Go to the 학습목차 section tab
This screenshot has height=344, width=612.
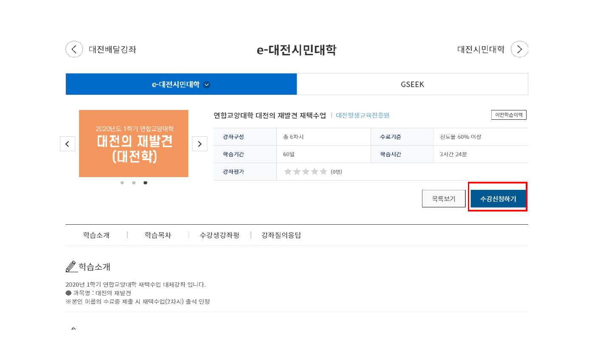pos(158,235)
